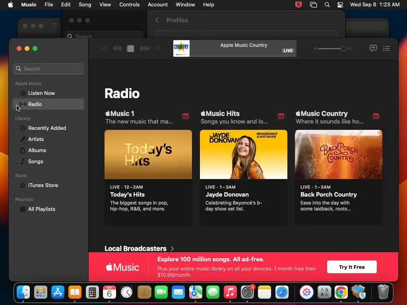Open the View menu

105,5
